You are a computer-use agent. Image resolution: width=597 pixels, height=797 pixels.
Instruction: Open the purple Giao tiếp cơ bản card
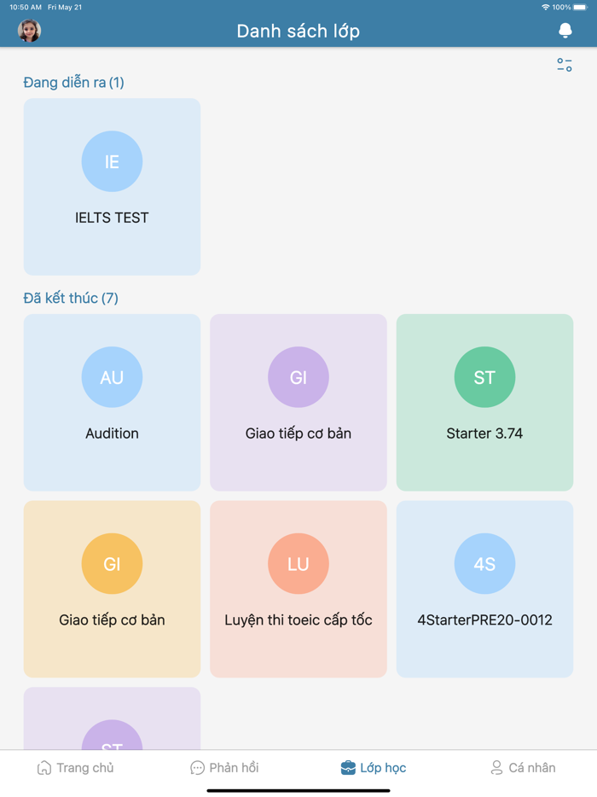point(298,433)
